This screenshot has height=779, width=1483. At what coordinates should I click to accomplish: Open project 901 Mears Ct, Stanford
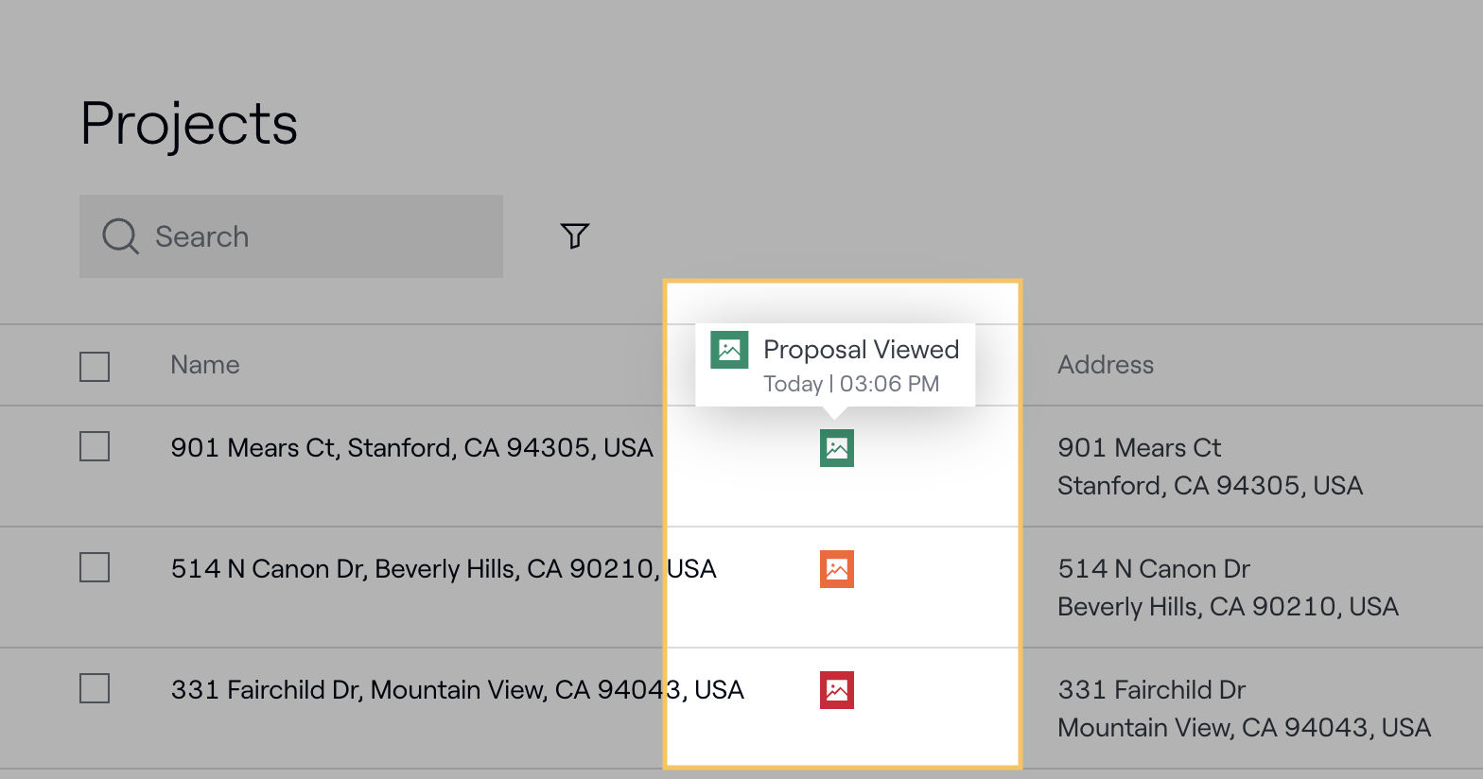click(411, 448)
